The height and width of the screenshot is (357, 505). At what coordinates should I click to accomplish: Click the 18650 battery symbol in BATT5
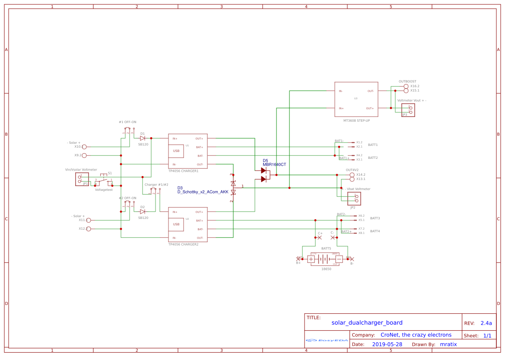324,259
